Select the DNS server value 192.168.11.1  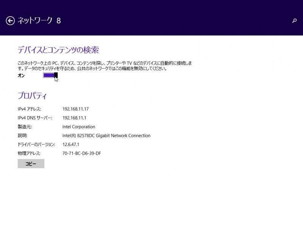[75, 118]
